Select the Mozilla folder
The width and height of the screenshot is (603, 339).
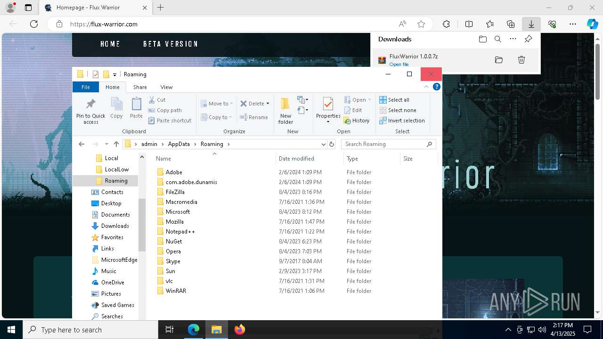[x=174, y=222]
